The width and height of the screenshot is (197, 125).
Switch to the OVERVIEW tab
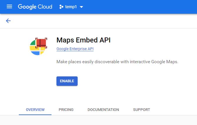click(35, 110)
